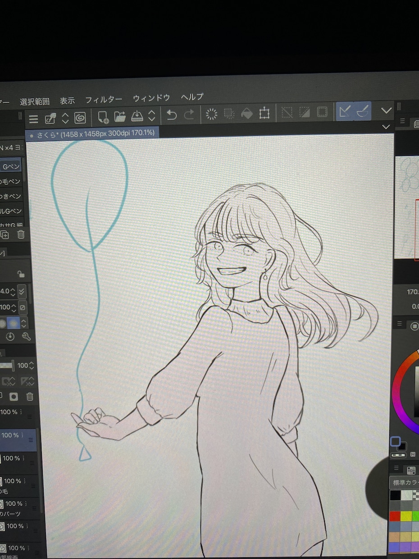Click the dashed-square selection icon
Screen dimensions: 419x559
229,114
